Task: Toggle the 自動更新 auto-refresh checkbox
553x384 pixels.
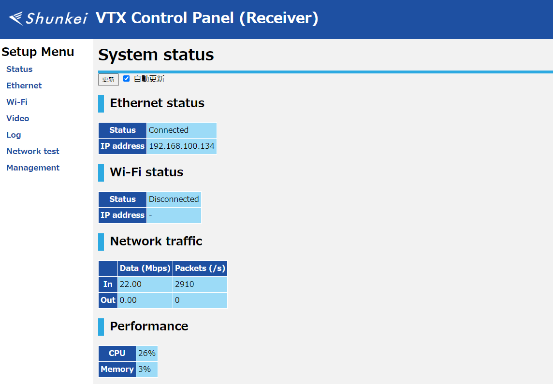Action: point(127,79)
